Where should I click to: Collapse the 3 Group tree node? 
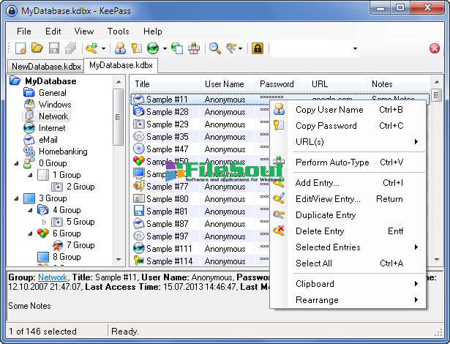[x=16, y=198]
